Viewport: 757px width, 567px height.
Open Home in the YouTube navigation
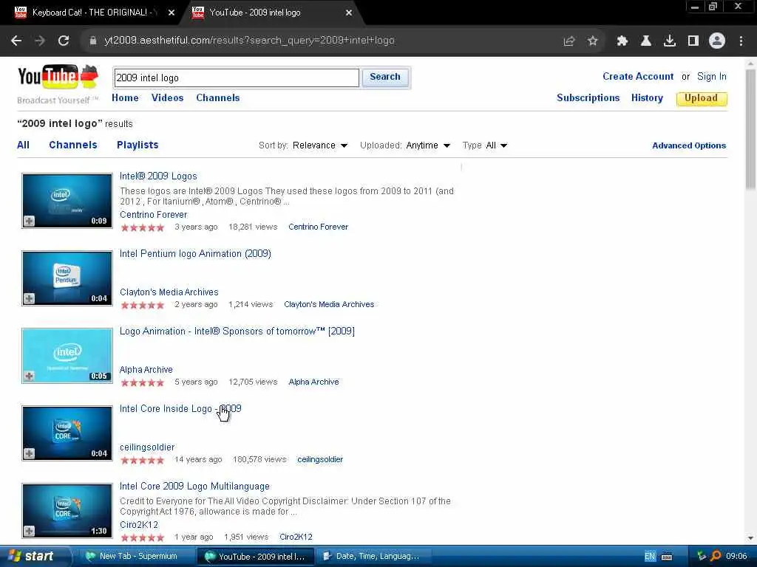click(x=125, y=98)
